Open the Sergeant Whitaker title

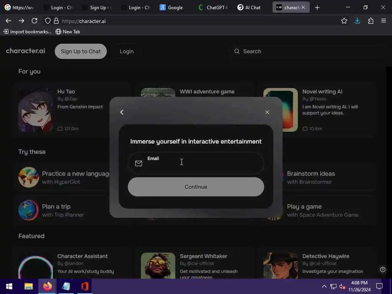pos(204,256)
